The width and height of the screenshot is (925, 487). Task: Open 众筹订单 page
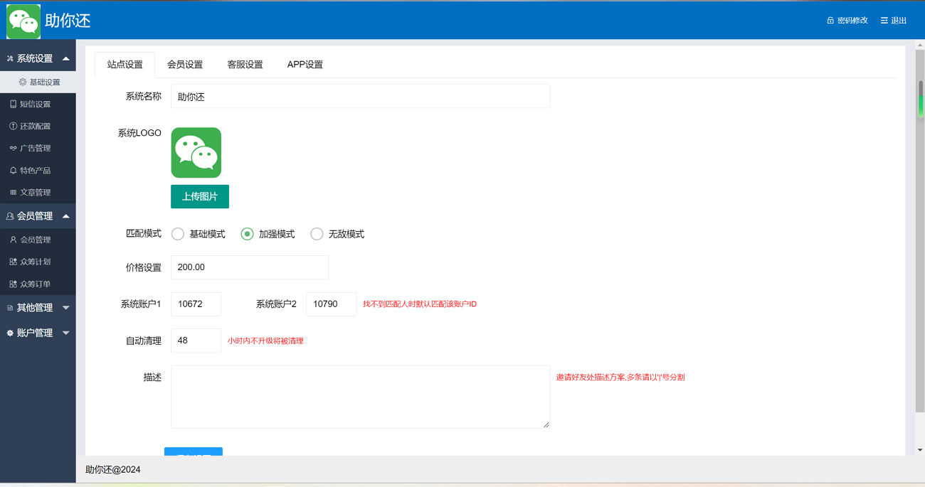38,284
